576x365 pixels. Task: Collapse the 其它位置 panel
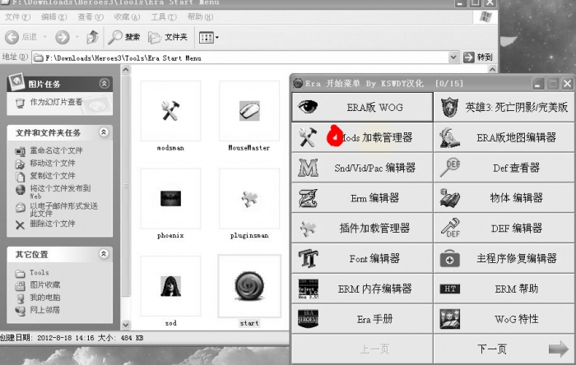click(104, 254)
